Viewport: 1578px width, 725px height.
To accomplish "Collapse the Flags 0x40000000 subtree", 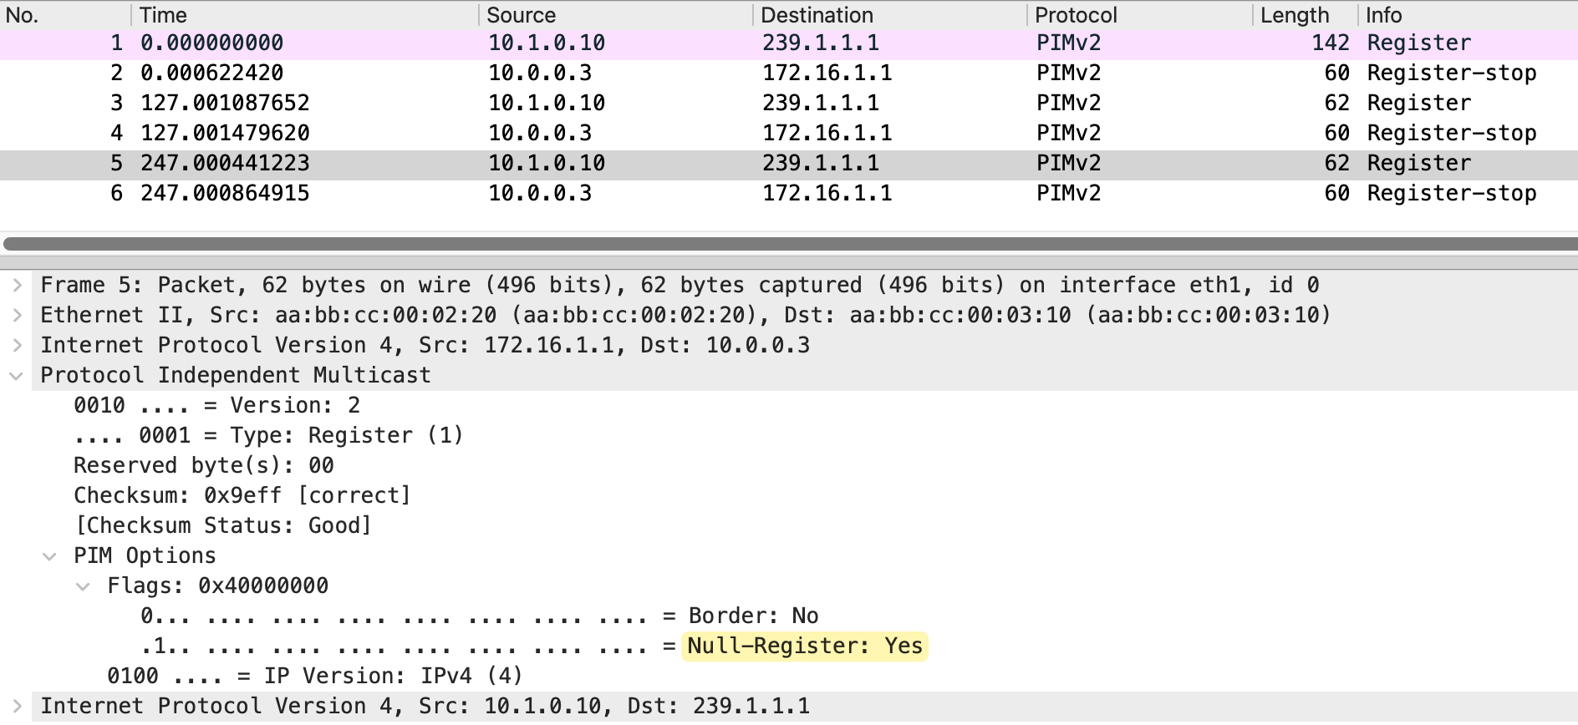I will pos(84,586).
